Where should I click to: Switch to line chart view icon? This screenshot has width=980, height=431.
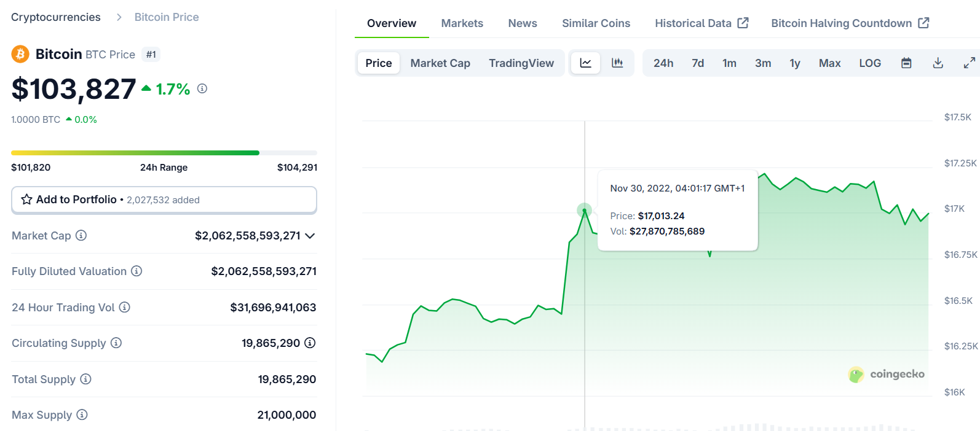coord(585,63)
